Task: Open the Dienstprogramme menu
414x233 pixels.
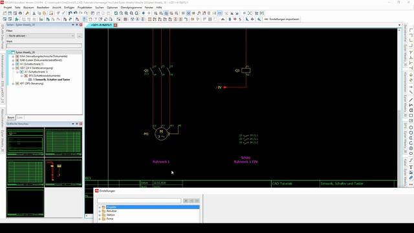Action: pos(131,7)
